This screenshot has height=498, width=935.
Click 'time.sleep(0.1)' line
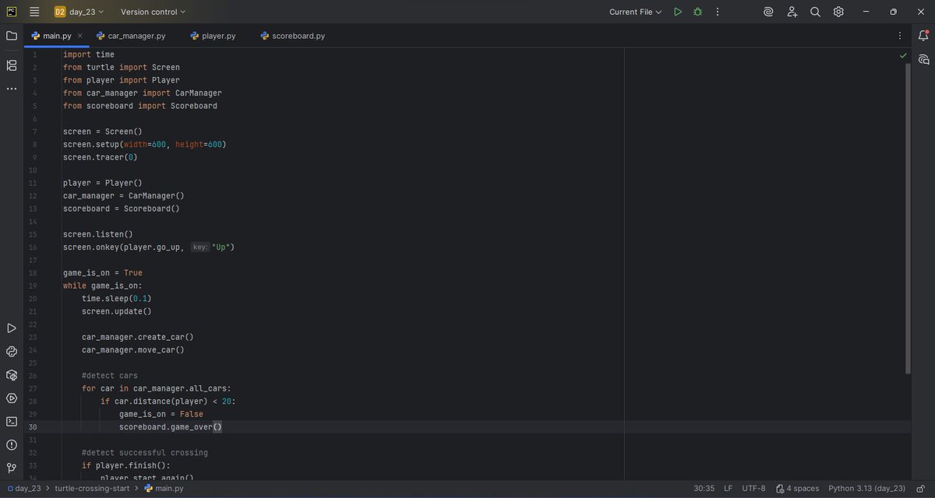click(117, 299)
